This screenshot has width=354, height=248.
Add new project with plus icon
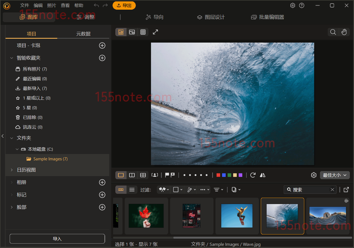102,46
